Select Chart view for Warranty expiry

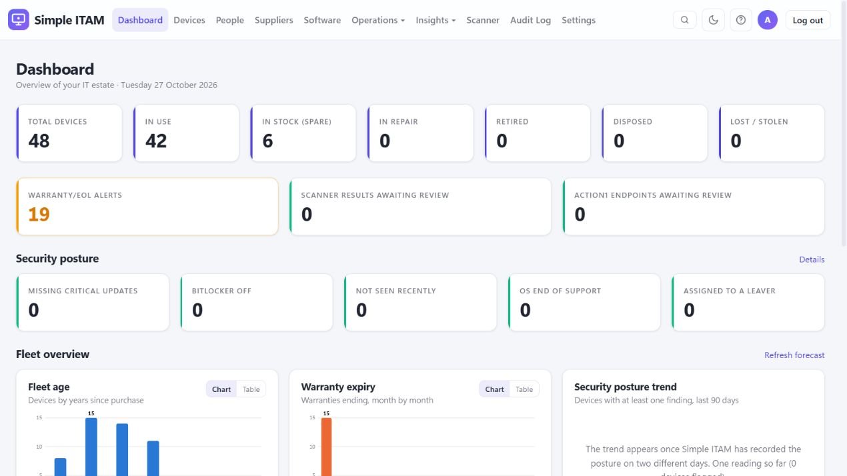tap(495, 389)
